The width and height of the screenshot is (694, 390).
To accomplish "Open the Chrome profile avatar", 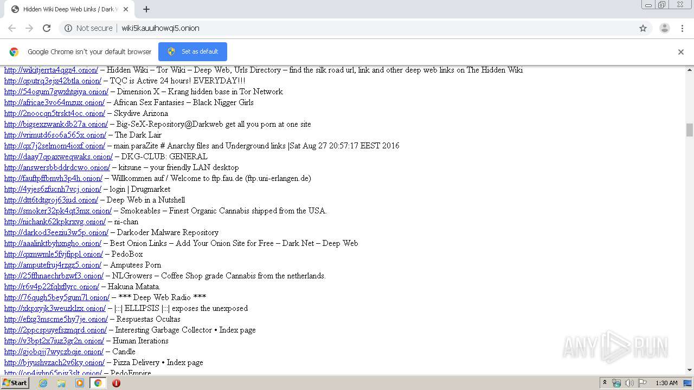I will click(664, 28).
